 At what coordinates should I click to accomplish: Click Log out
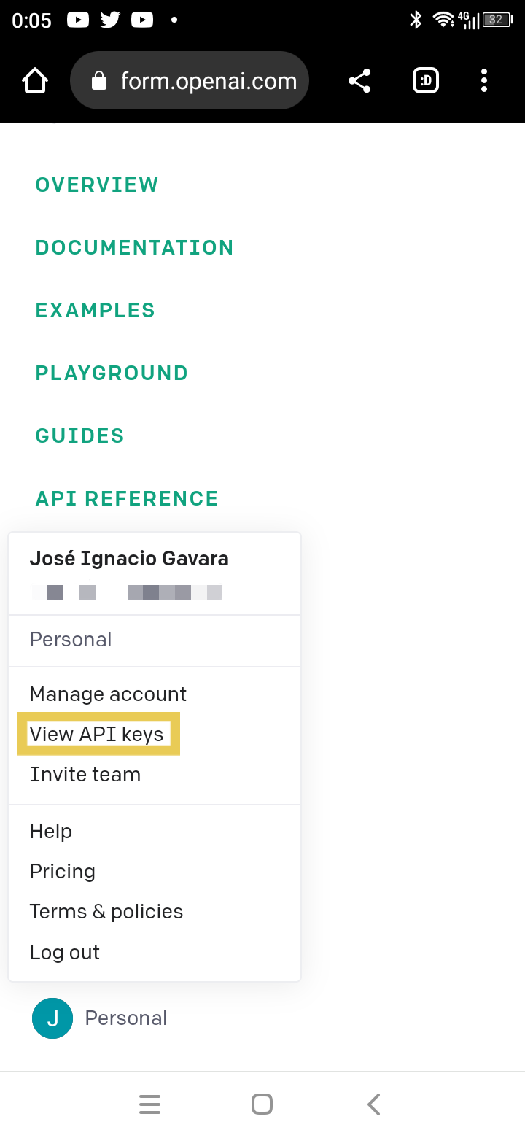(x=65, y=952)
